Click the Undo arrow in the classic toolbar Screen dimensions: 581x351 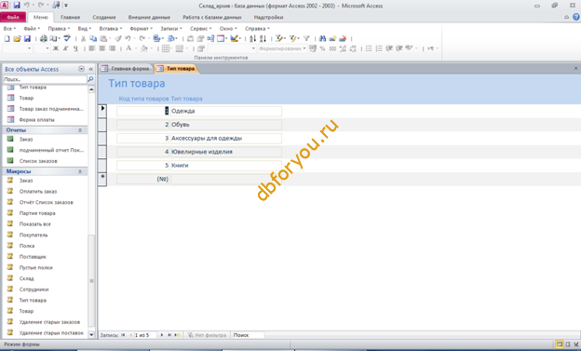128,38
